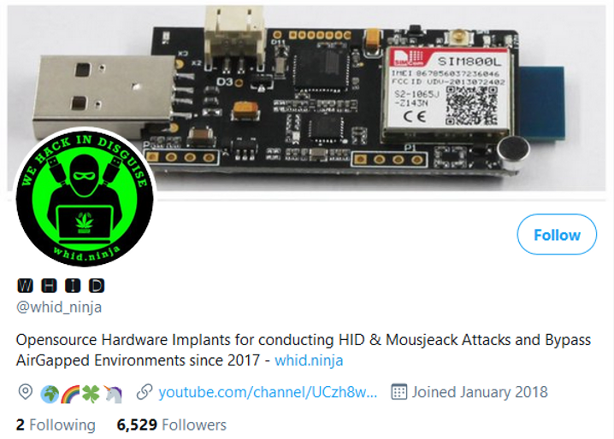Viewport: 614px width, 439px height.
Task: Click the four-leaf clover emoji
Action: click(91, 394)
